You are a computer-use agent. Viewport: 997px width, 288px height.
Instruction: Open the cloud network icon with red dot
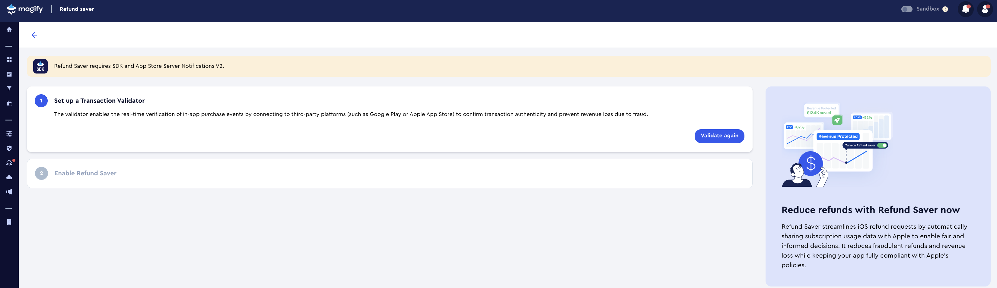pos(9,163)
